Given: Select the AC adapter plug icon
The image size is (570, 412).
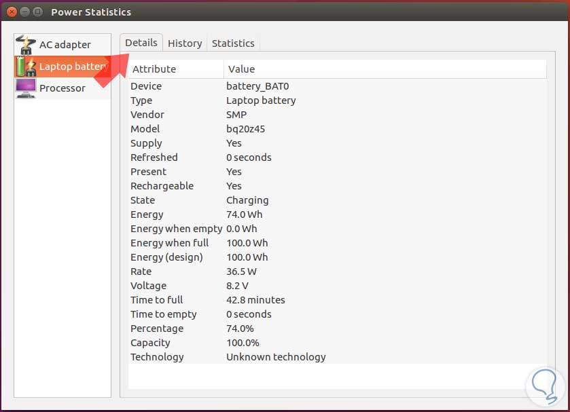Looking at the screenshot, I should [x=26, y=43].
